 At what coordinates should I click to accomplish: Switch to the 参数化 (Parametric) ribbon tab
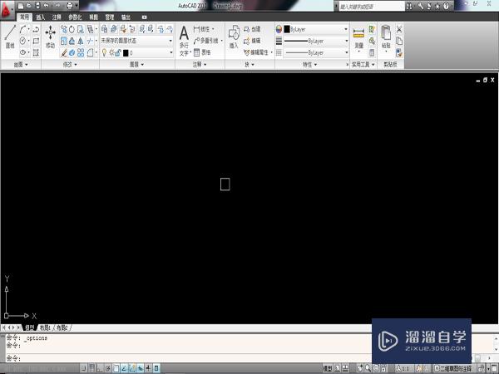(75, 17)
